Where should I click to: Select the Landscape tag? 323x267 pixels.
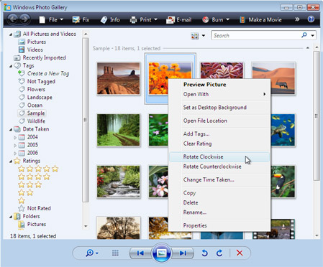coord(40,97)
